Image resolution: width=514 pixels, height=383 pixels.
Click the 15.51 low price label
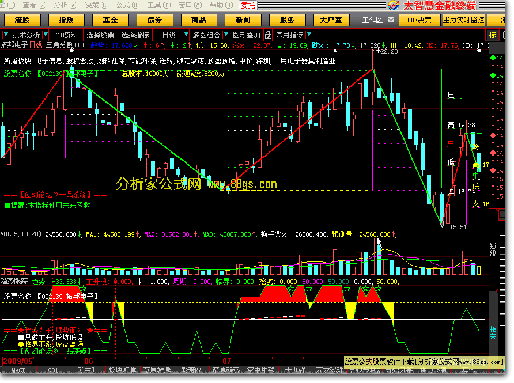pos(458,227)
